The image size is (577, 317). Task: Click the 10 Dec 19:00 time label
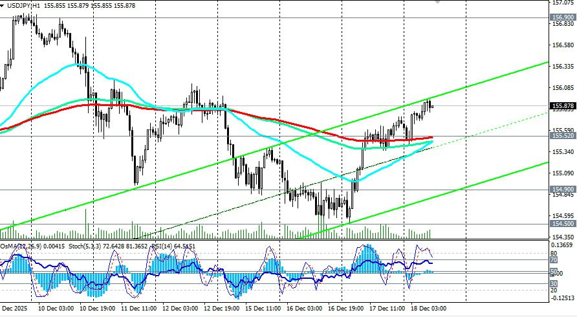click(x=98, y=308)
